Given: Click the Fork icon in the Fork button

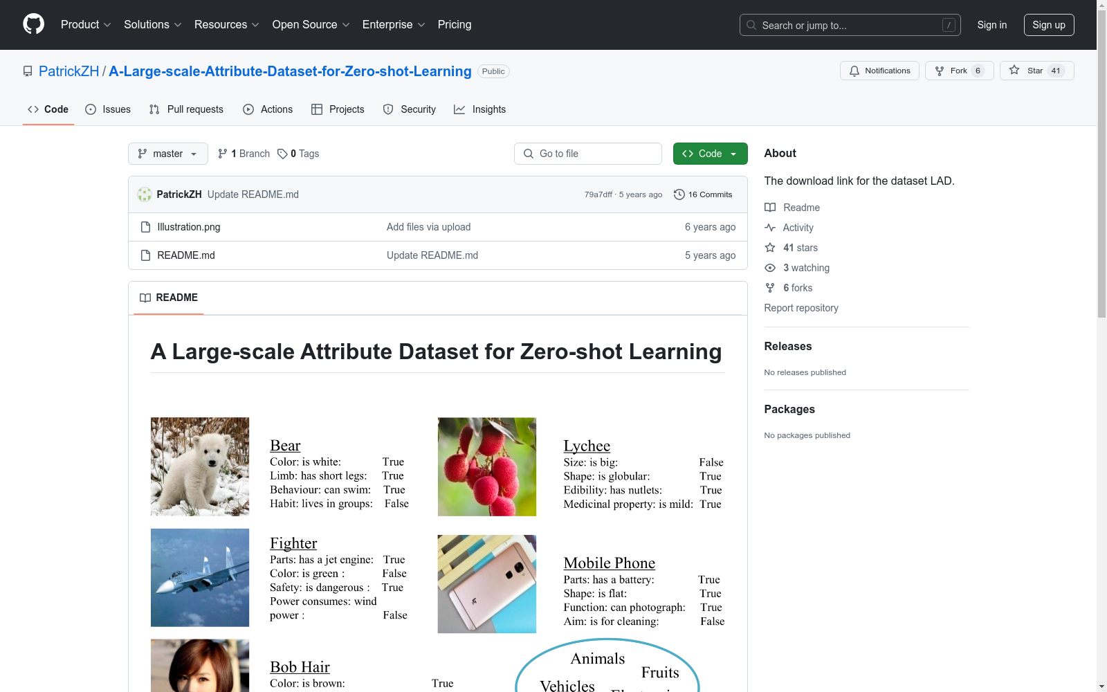Looking at the screenshot, I should pos(940,71).
